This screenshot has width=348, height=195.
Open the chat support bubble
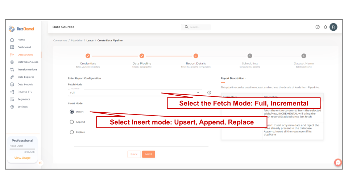point(338,162)
